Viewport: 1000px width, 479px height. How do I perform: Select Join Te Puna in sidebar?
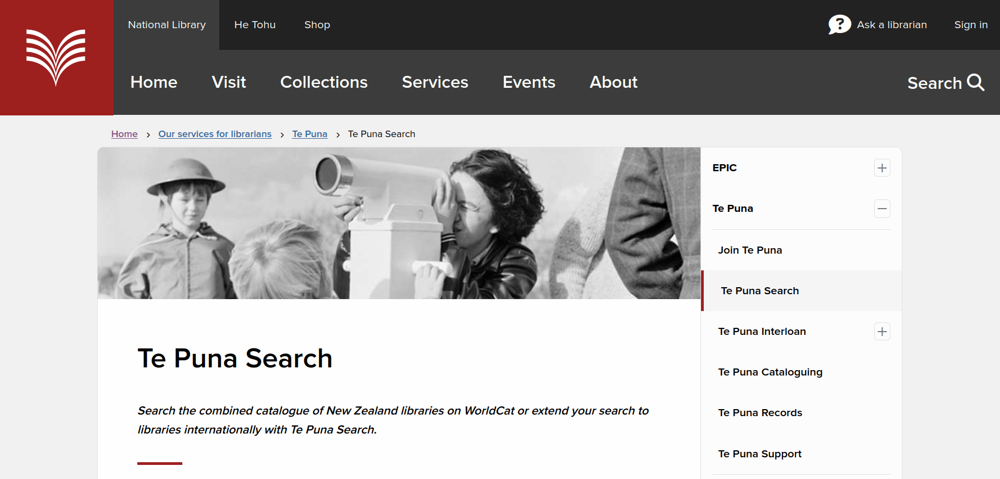(750, 250)
